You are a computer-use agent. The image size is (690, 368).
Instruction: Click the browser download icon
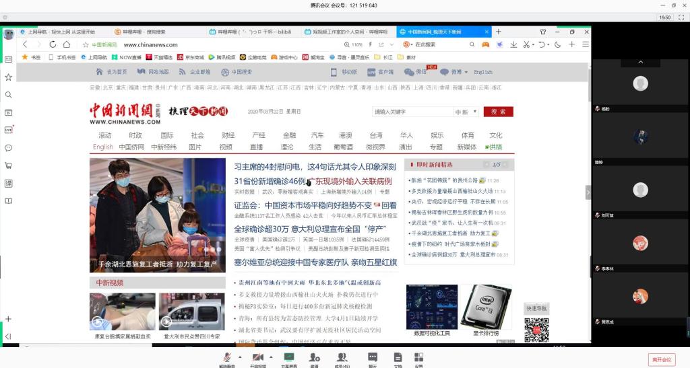[x=513, y=44]
